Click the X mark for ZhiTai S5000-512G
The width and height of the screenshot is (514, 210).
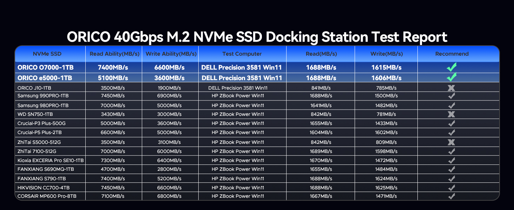pyautogui.click(x=452, y=142)
